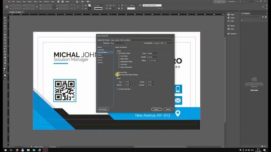The image size is (271, 152).
Task: Select the Direct Selection tool in the toolbox
Action: coord(5,18)
